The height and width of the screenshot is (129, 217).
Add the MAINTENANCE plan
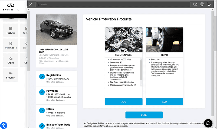(x=124, y=102)
